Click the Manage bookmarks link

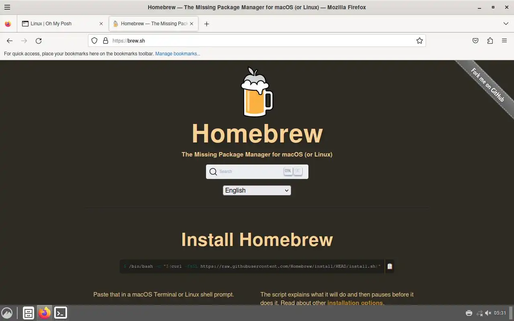177,54
